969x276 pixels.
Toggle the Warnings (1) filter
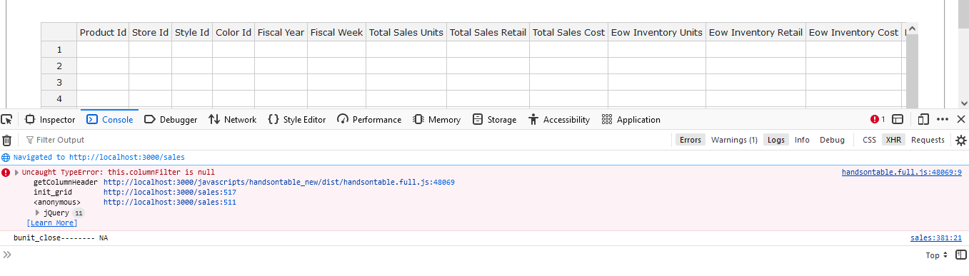[x=734, y=140]
